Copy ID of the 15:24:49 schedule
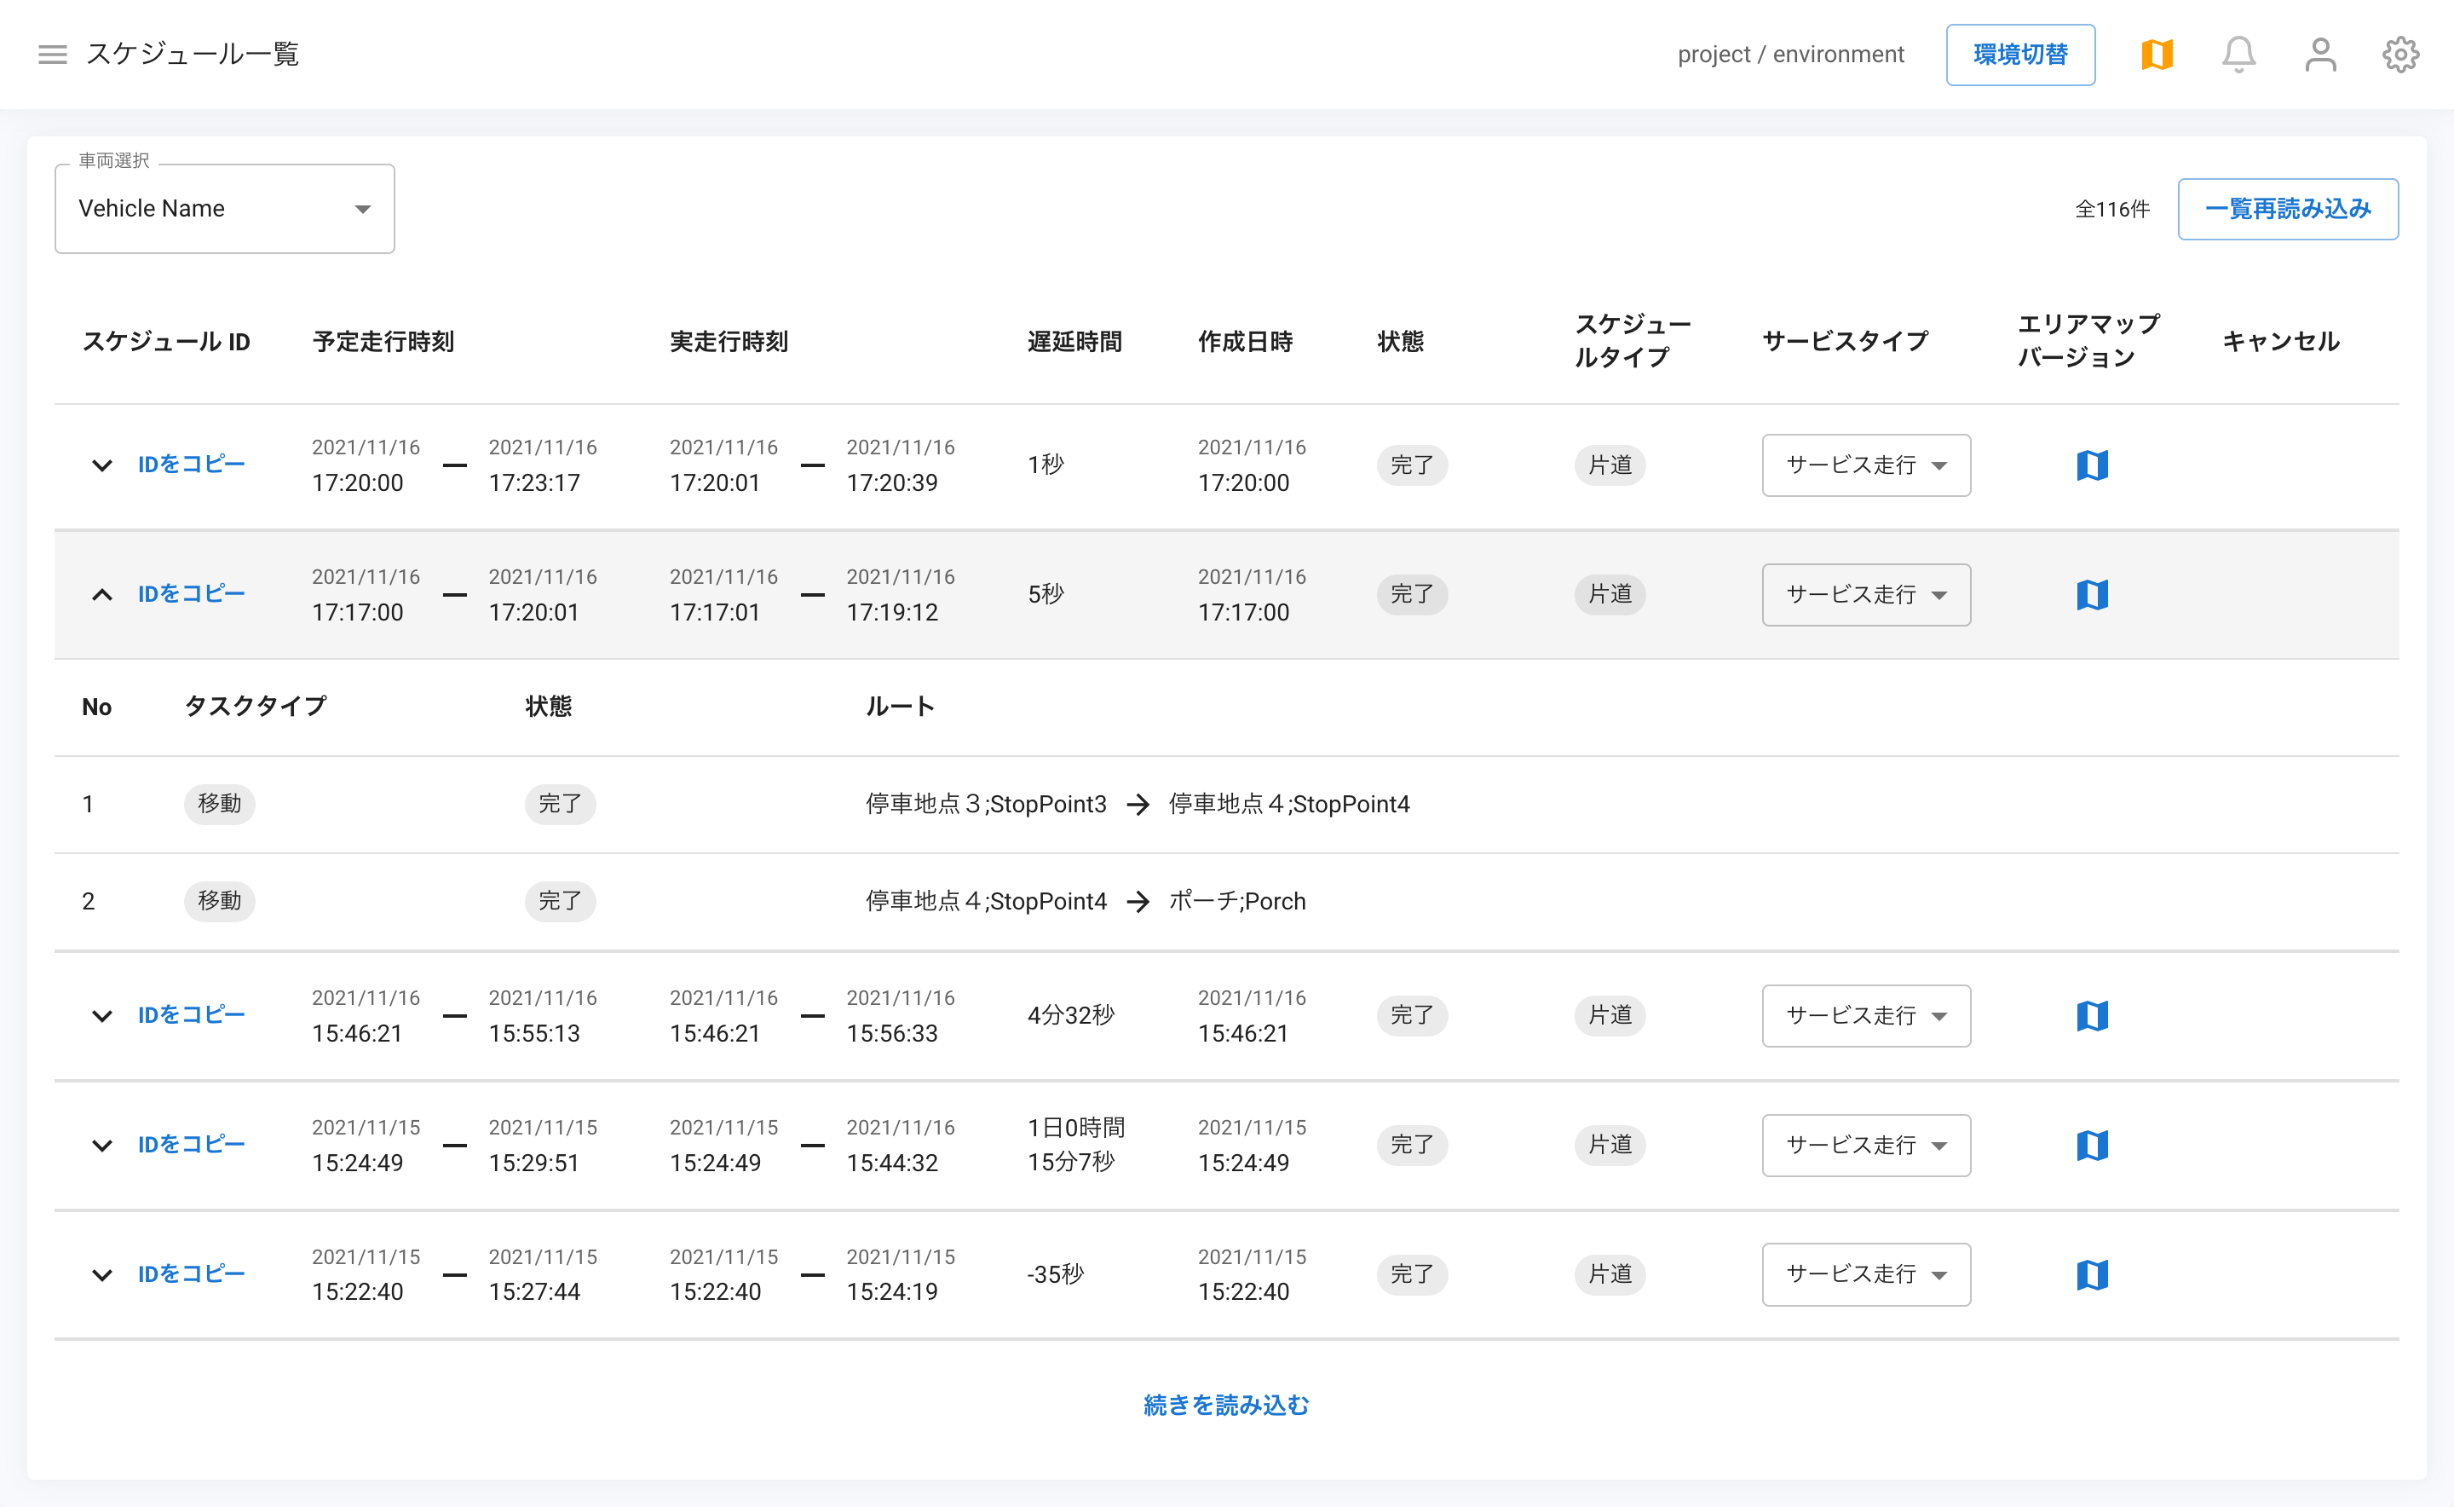The width and height of the screenshot is (2454, 1507). 190,1146
